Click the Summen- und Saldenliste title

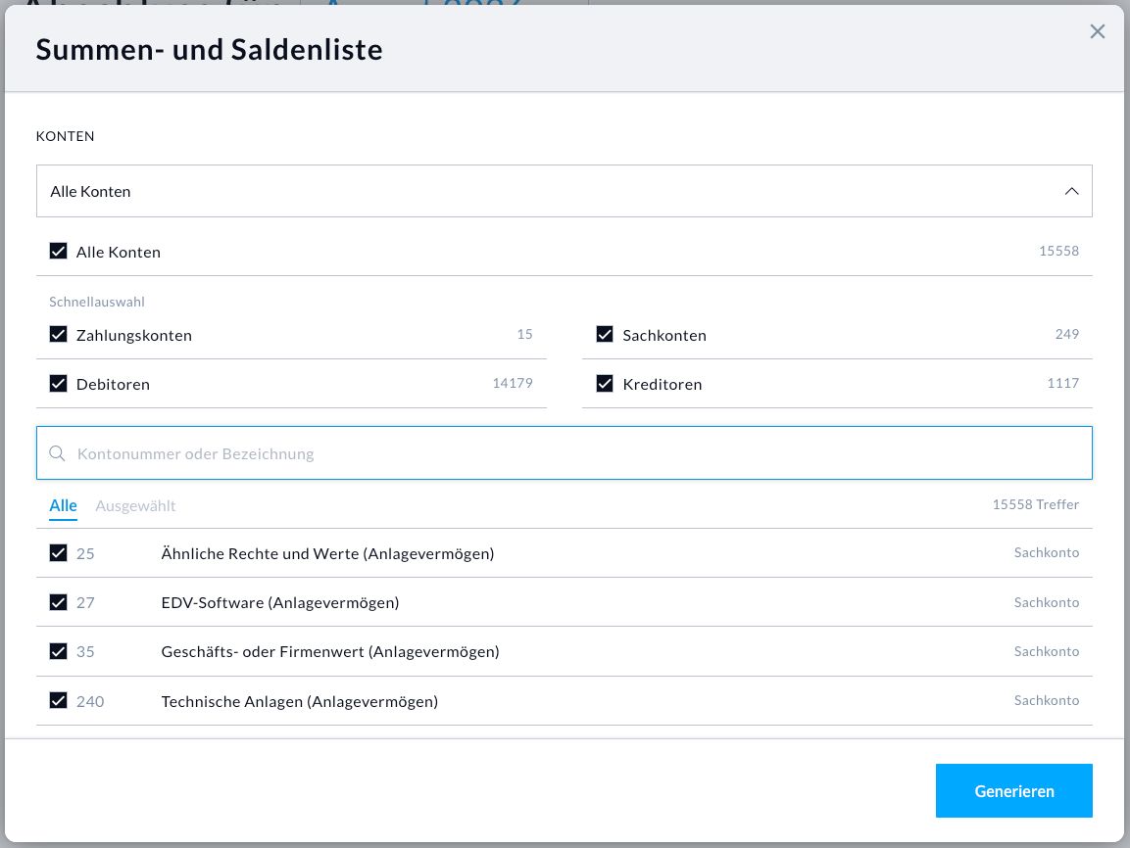[209, 50]
